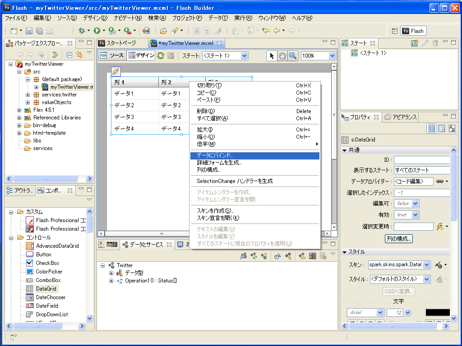Switch properties to alphabetical view icon
The width and height of the screenshot is (462, 346).
pyautogui.click(x=452, y=128)
